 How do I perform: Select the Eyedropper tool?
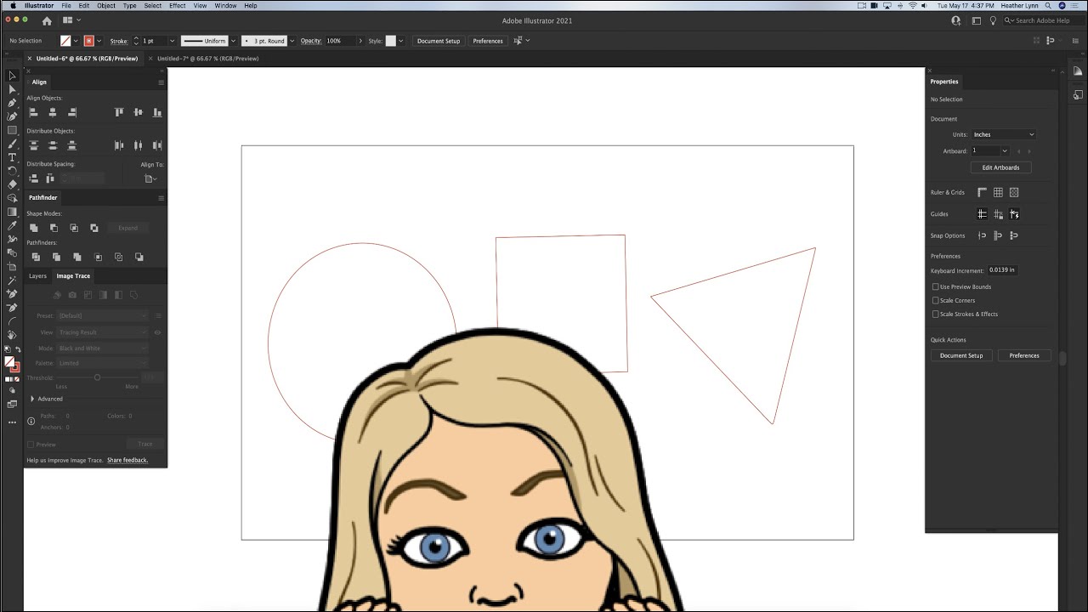coord(12,226)
